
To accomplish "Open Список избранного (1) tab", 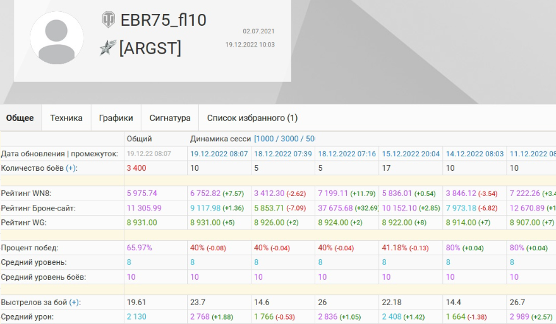I will click(x=252, y=118).
